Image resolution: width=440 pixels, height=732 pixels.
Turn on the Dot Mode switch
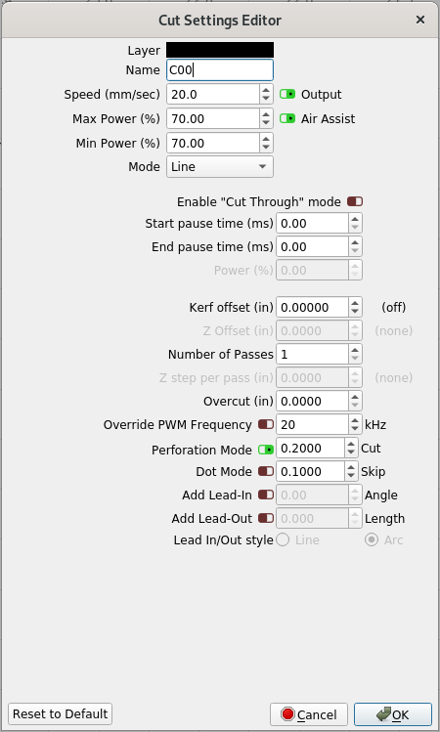(266, 471)
